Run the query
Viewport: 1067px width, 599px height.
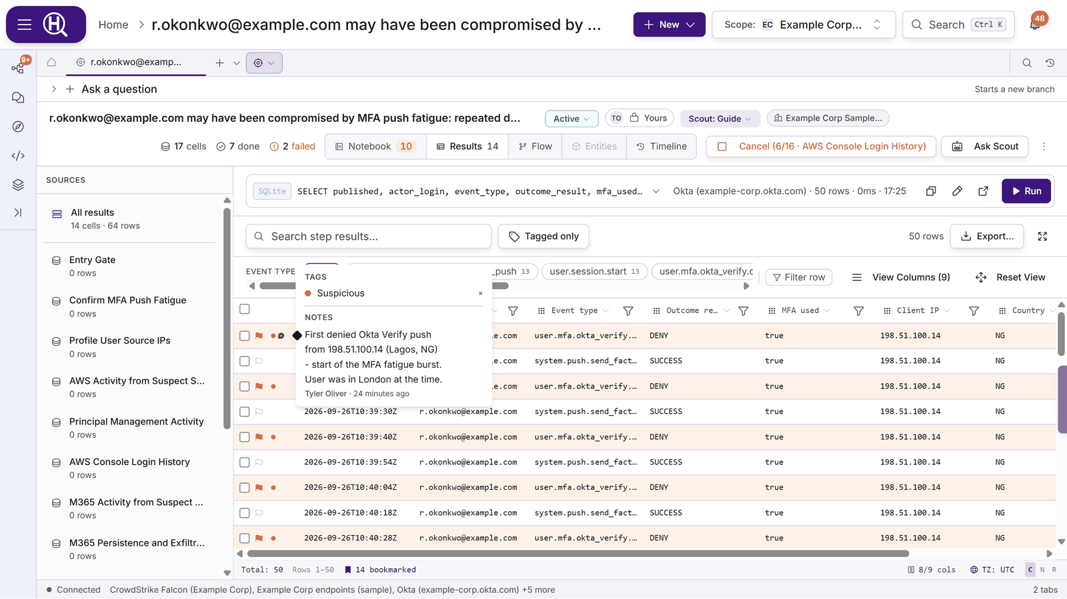1026,191
